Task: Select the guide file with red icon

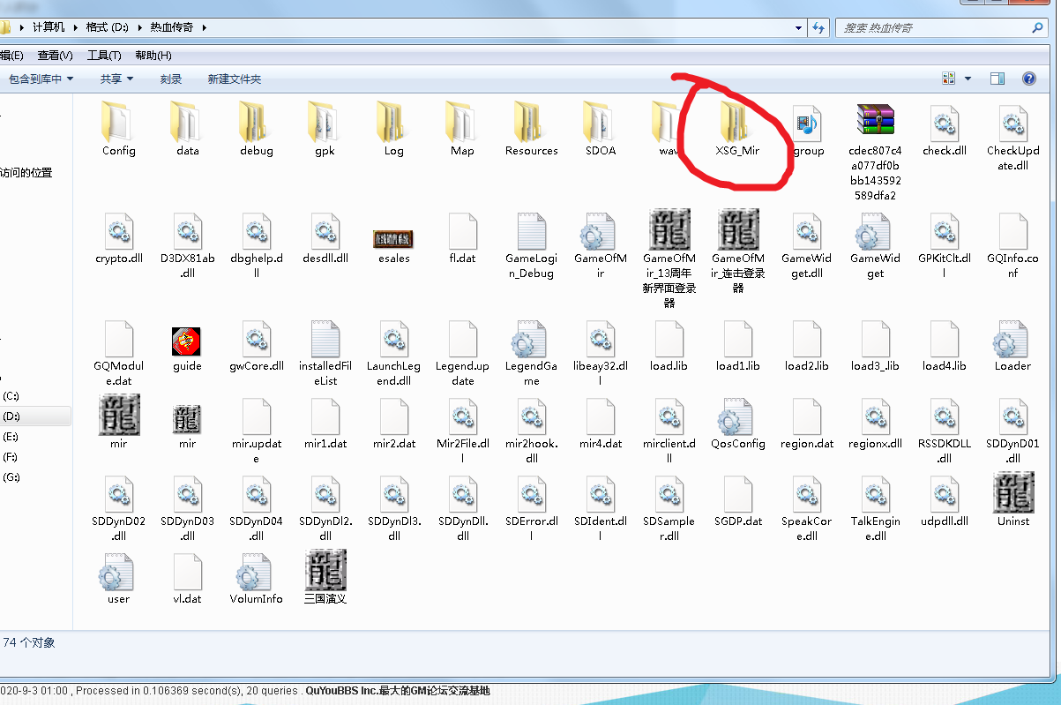Action: point(187,341)
